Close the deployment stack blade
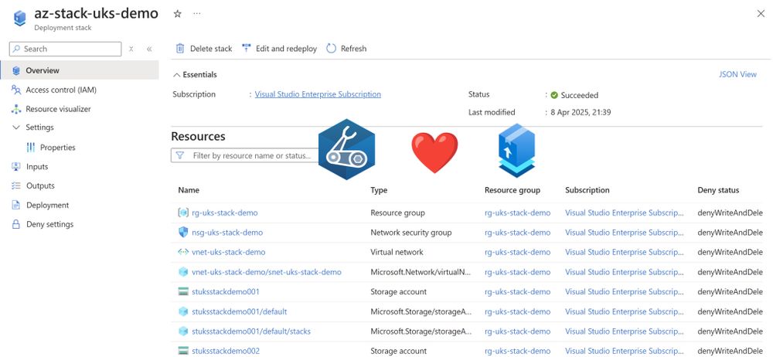Screen dimensions: 773x357 point(760,14)
